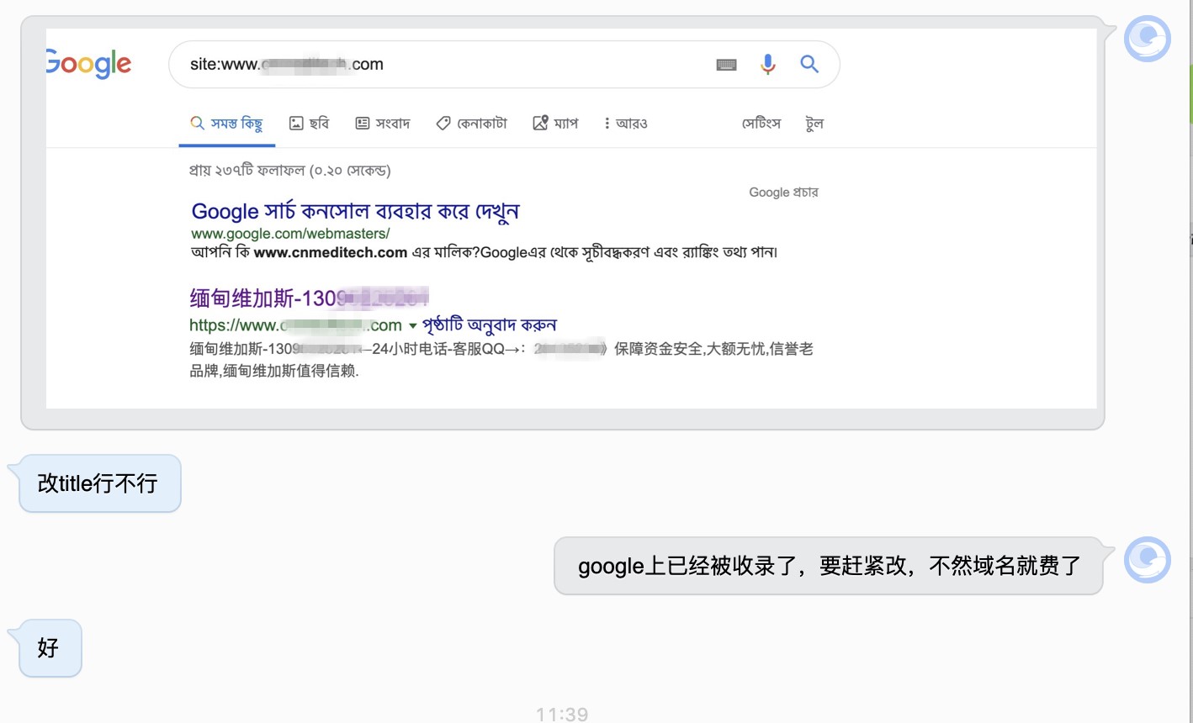Click the Google logo

coord(87,64)
